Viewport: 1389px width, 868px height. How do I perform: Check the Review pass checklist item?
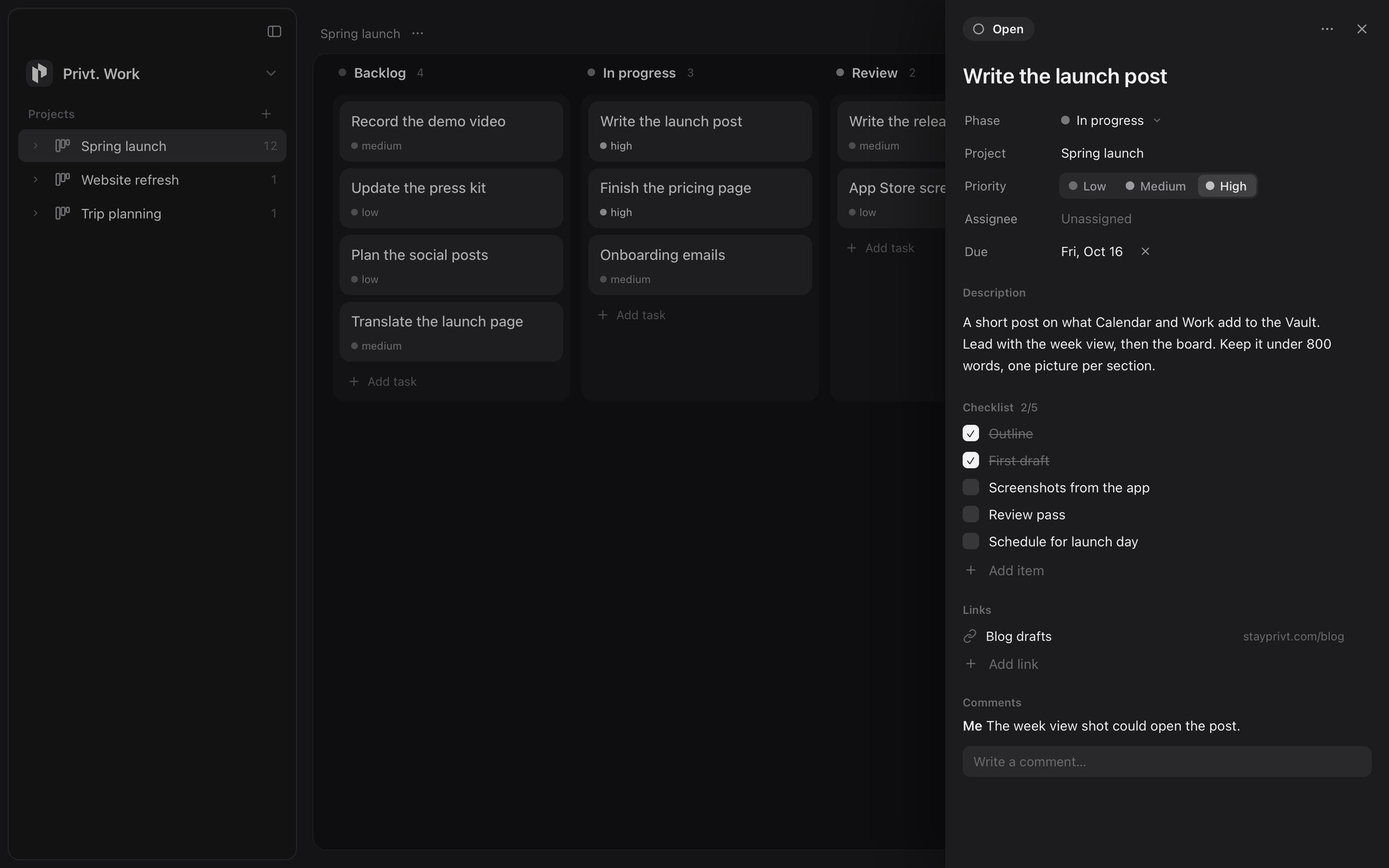pyautogui.click(x=971, y=514)
